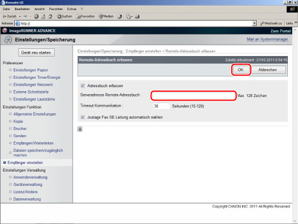Click the Abbrechen button
The image size is (298, 224).
point(268,70)
